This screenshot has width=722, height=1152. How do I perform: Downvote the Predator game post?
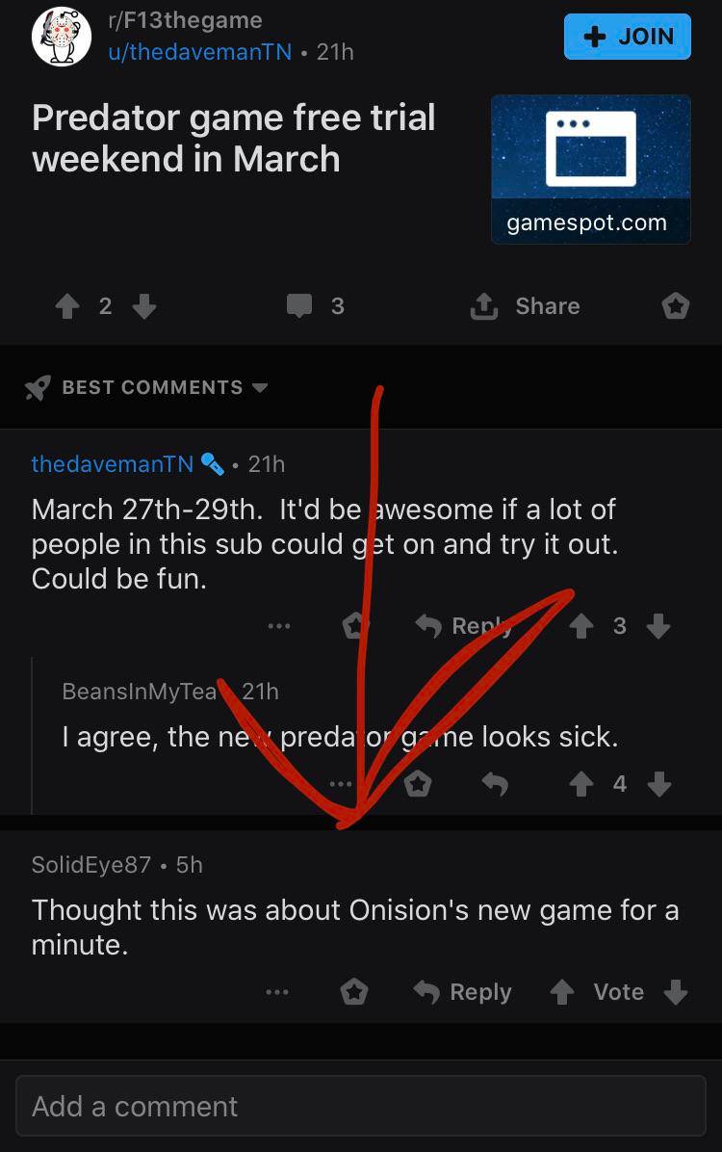(143, 306)
